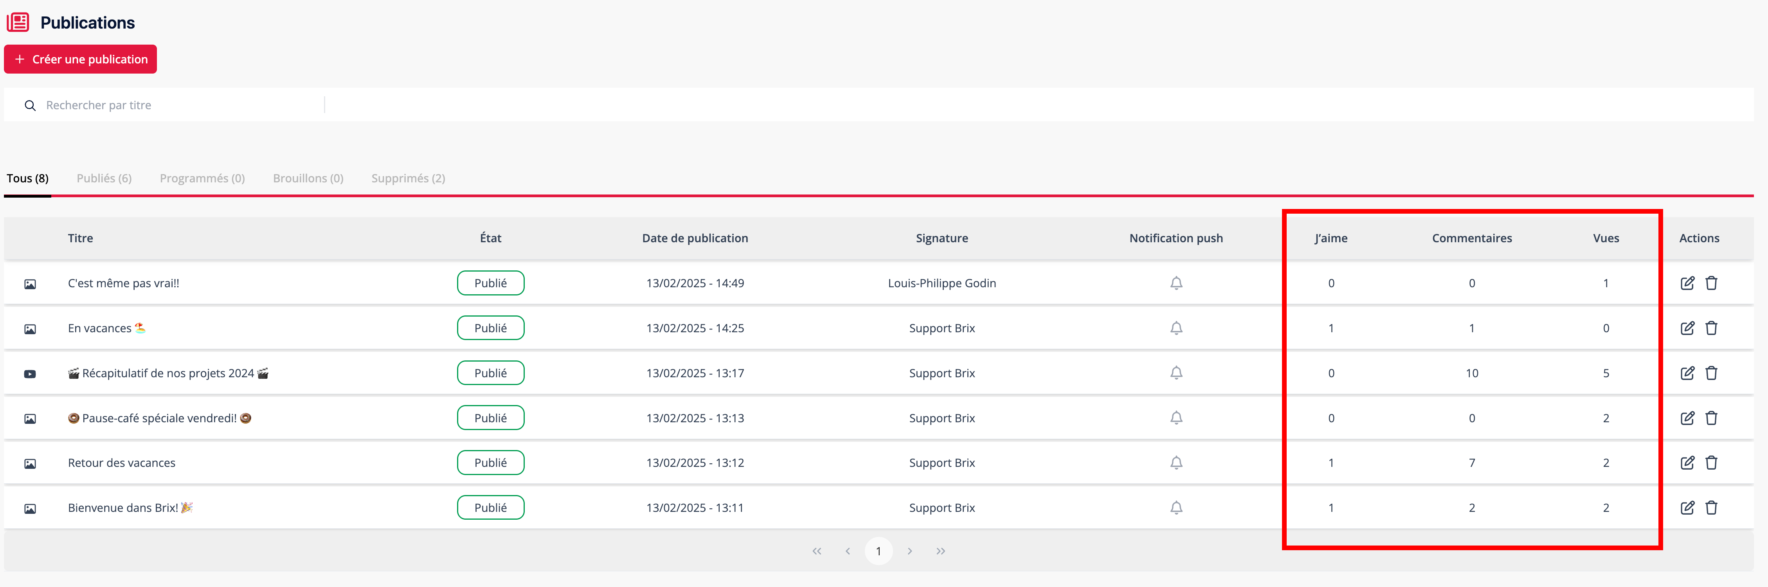Viewport: 1768px width, 587px height.
Task: Select page 1 in pagination
Action: pos(879,551)
